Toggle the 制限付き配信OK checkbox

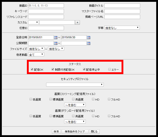coord(53,69)
